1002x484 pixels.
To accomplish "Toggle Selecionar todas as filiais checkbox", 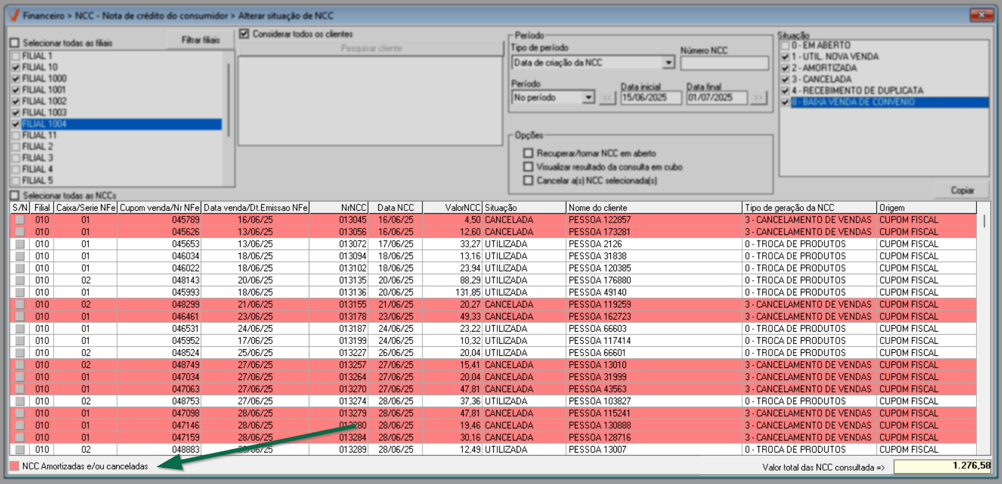I will [15, 43].
